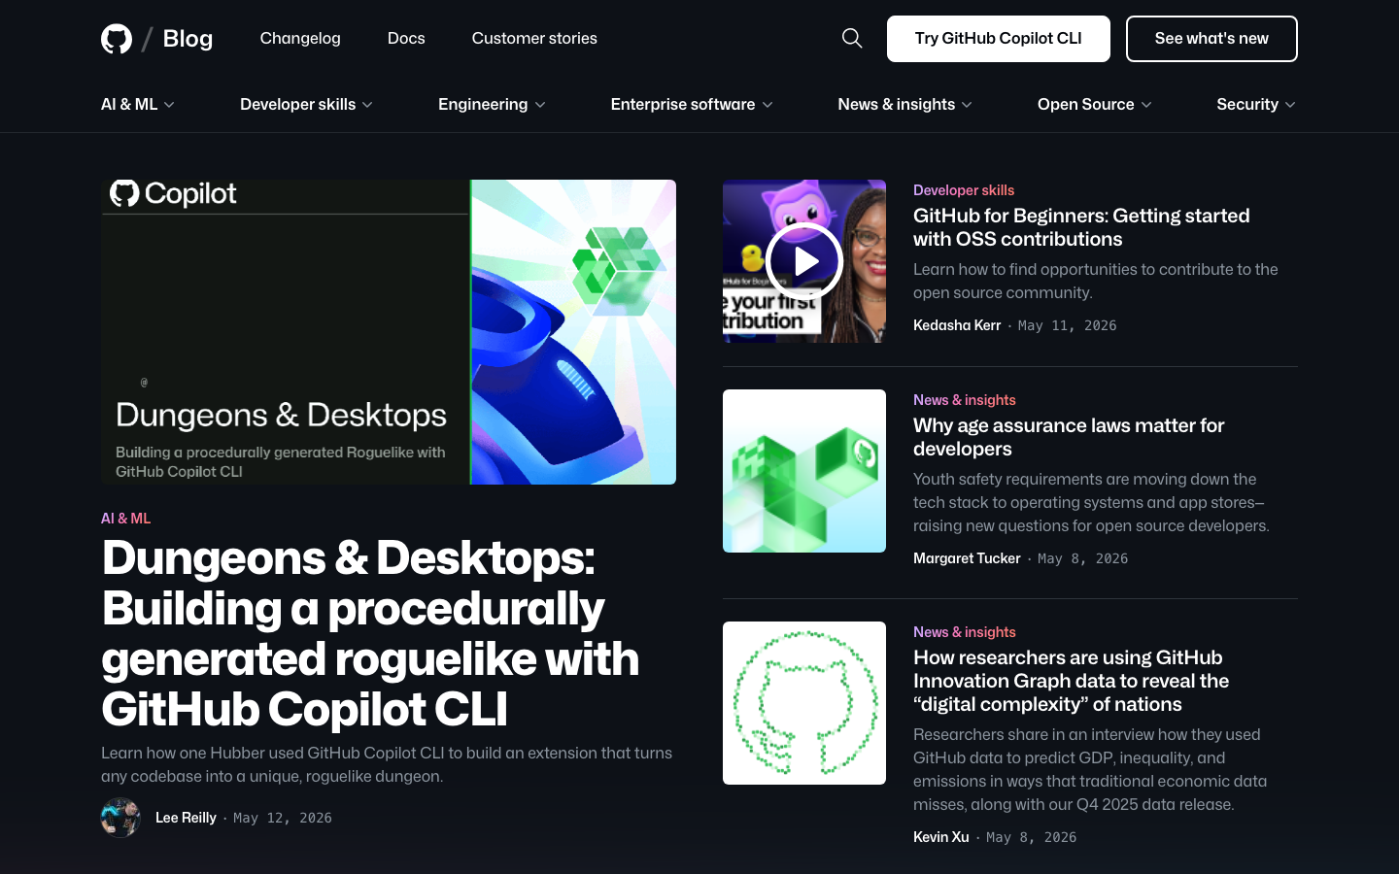Expand the Engineering dropdown
The image size is (1399, 874).
(x=492, y=104)
